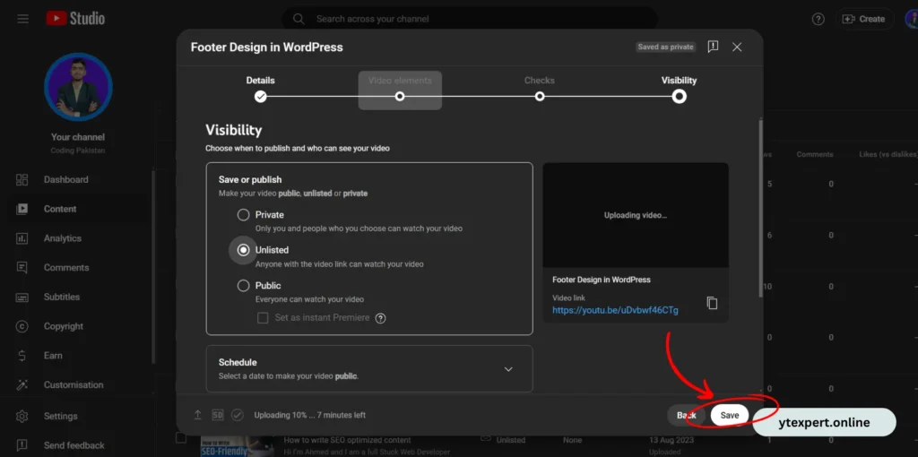Copy the video link using copy icon
The height and width of the screenshot is (457, 918).
pos(712,303)
